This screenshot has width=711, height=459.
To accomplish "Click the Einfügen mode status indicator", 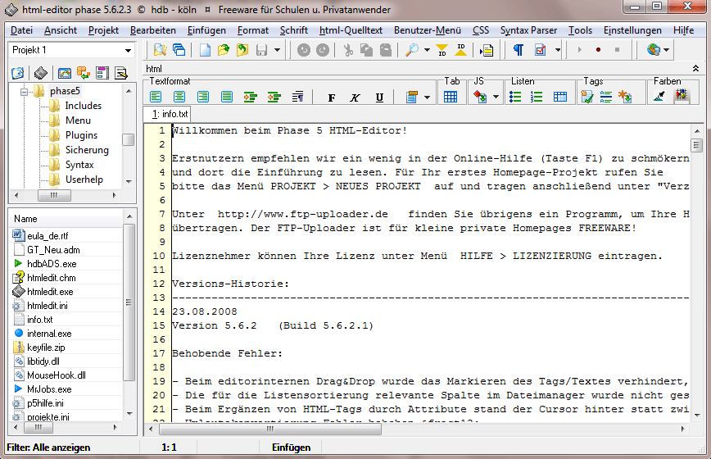I will 291,448.
